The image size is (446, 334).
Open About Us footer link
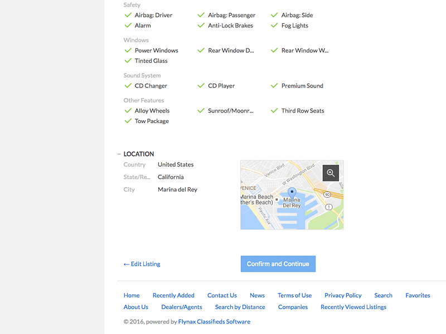tap(136, 307)
